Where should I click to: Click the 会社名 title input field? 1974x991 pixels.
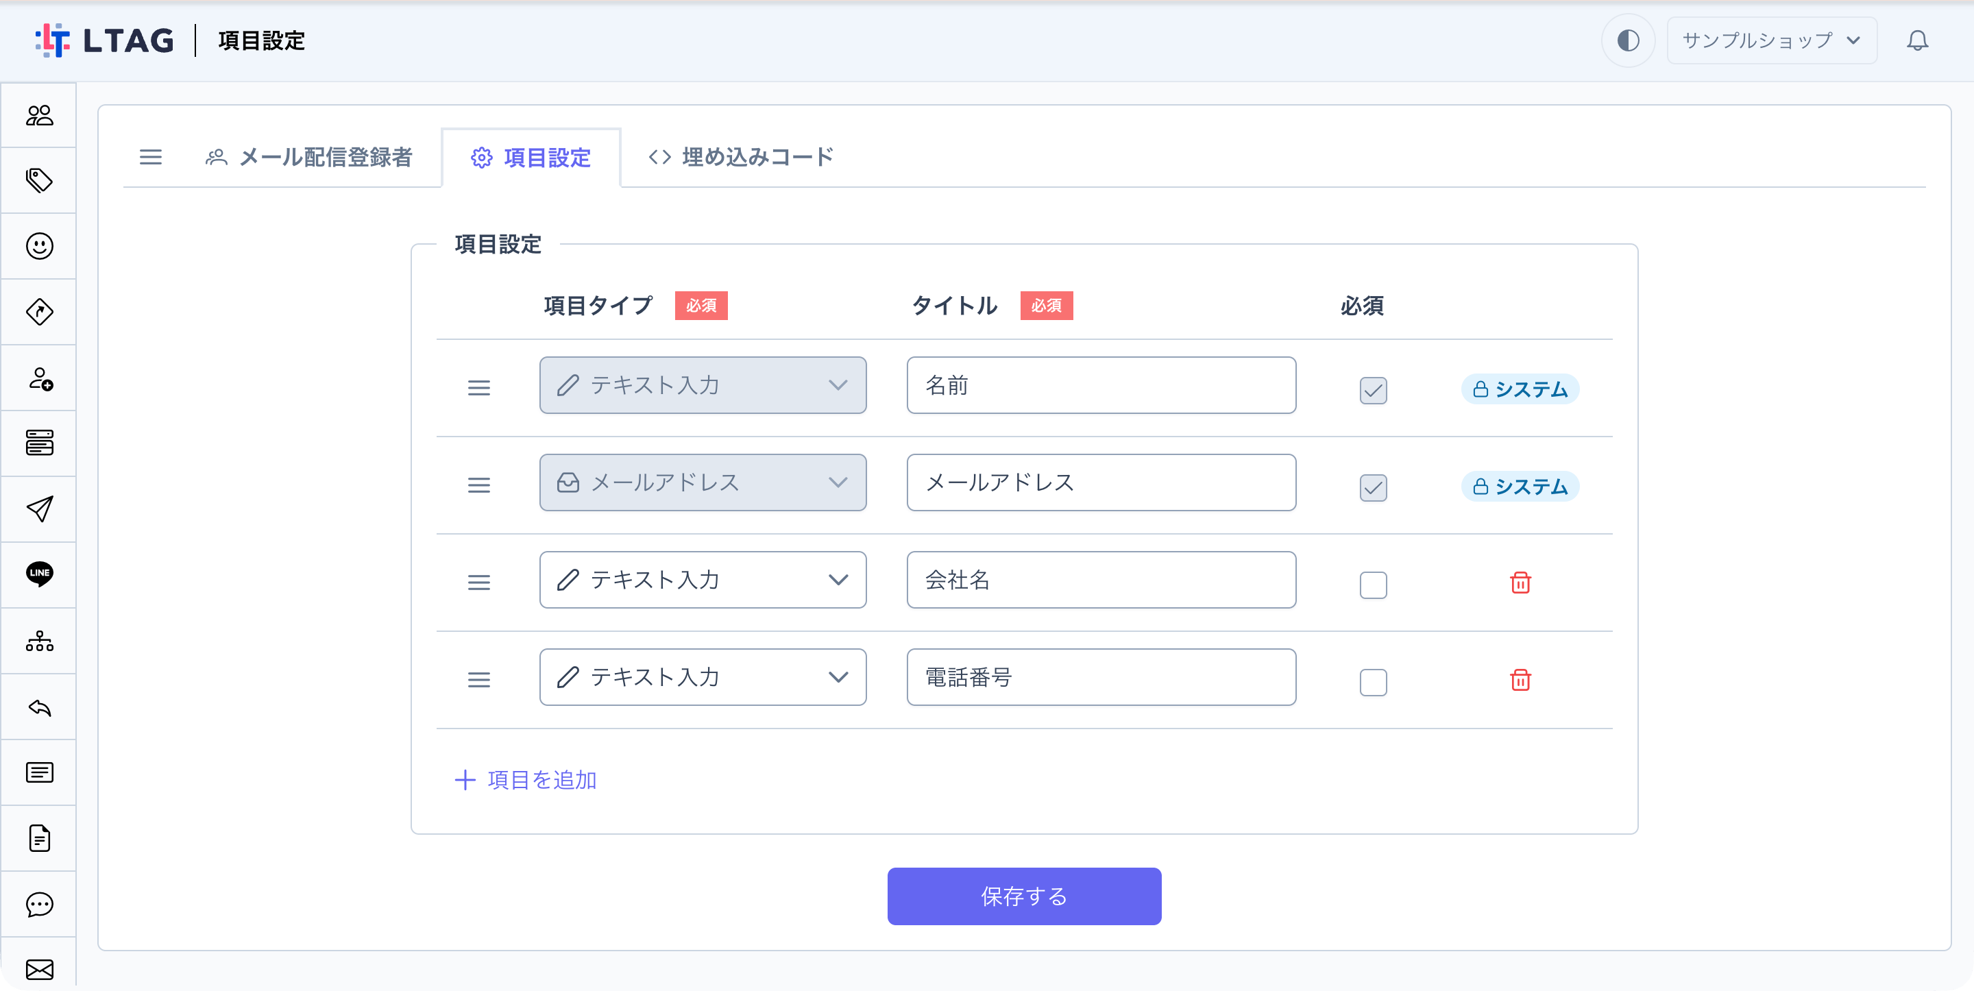(x=1101, y=580)
